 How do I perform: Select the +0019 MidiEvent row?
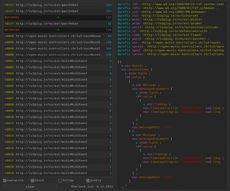(x=58, y=173)
